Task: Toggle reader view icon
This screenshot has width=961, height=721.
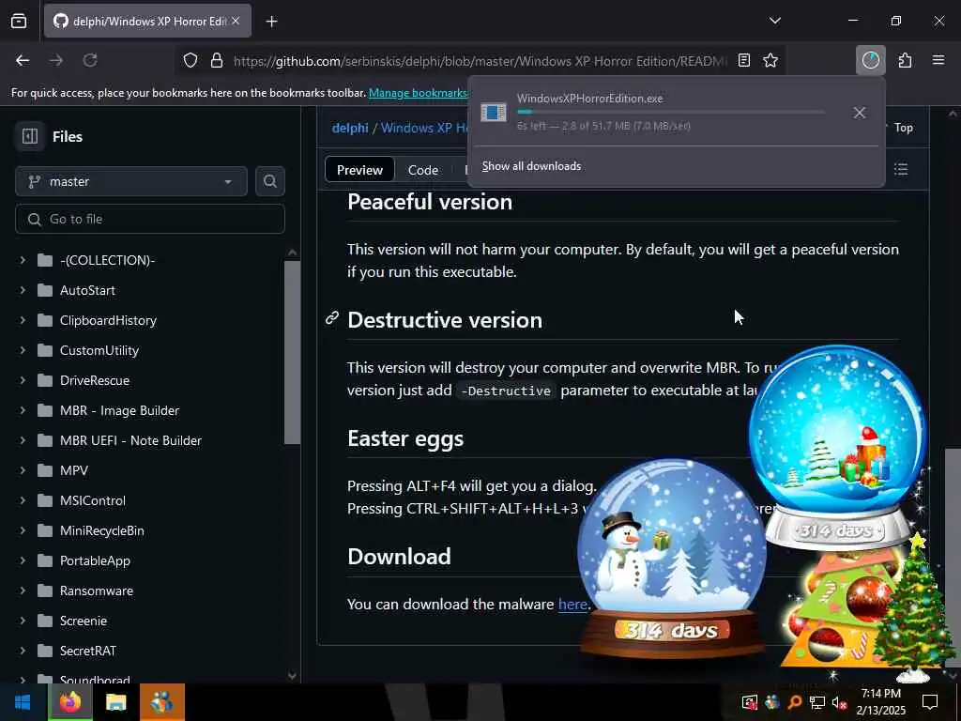Action: tap(744, 60)
